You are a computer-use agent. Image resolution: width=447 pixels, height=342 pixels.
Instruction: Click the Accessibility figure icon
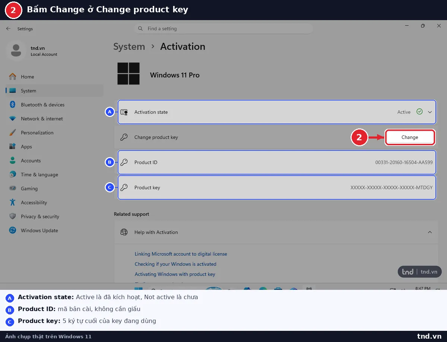(13, 202)
